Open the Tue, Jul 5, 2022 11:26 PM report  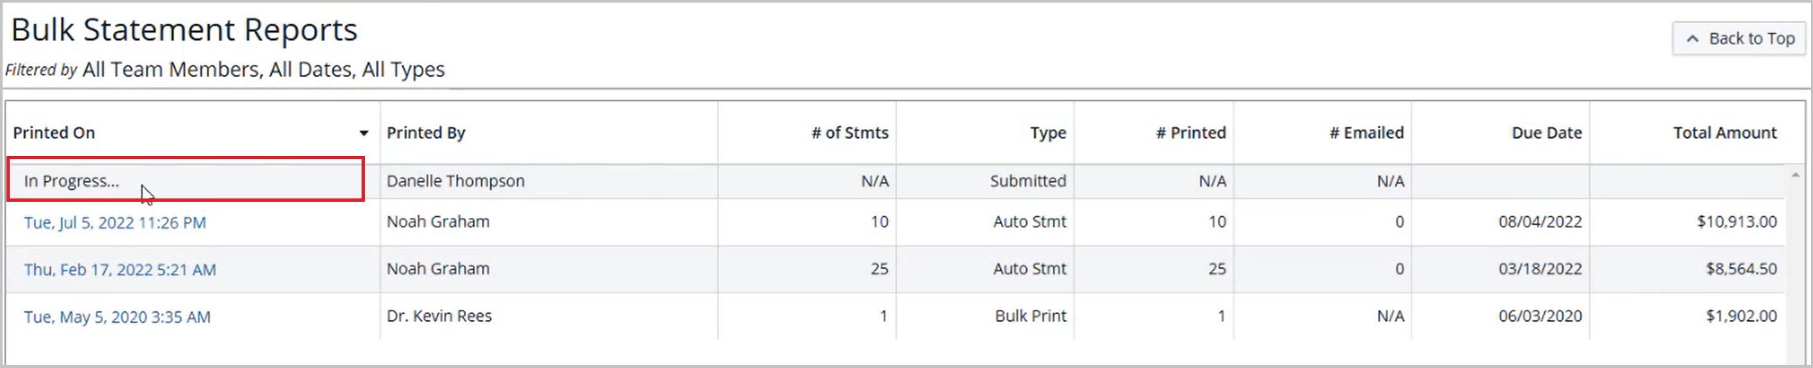(115, 222)
